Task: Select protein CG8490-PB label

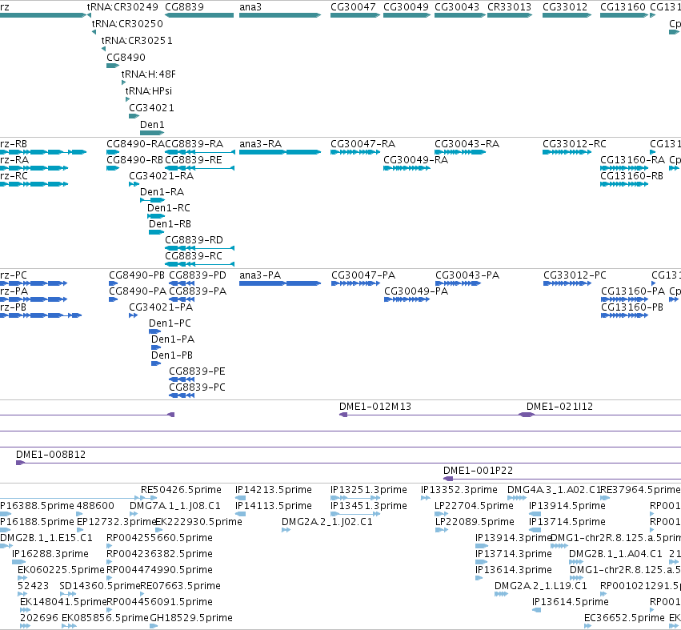Action: click(x=137, y=275)
